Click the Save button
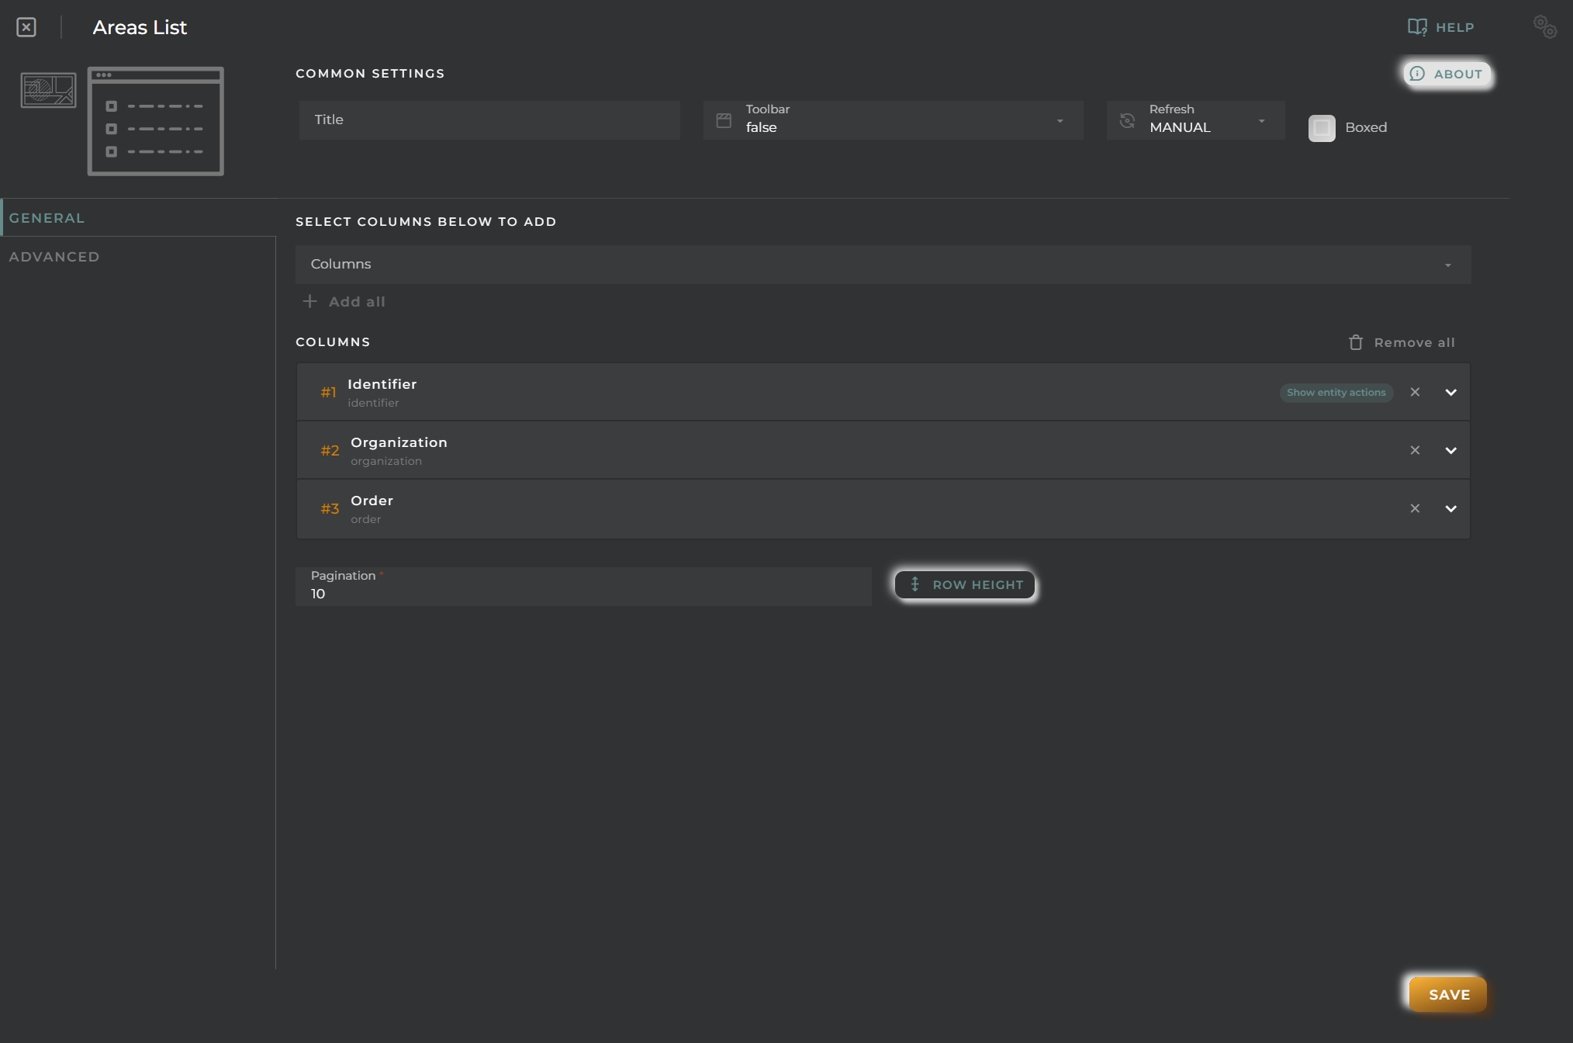The width and height of the screenshot is (1573, 1043). [x=1450, y=994]
